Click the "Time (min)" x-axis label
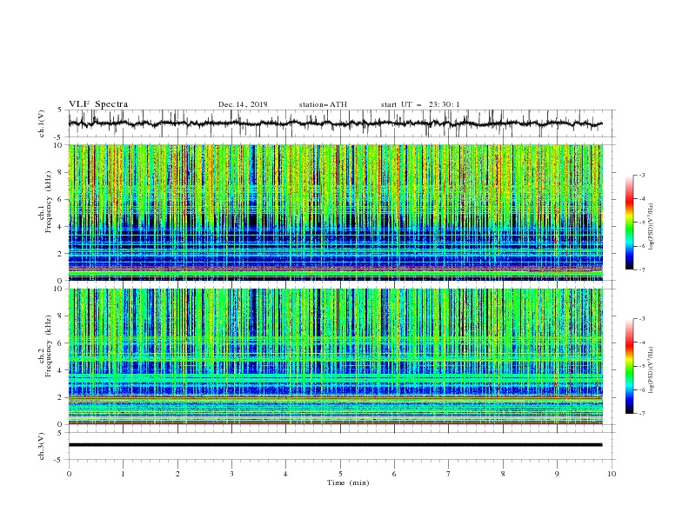The width and height of the screenshot is (689, 532). click(348, 482)
